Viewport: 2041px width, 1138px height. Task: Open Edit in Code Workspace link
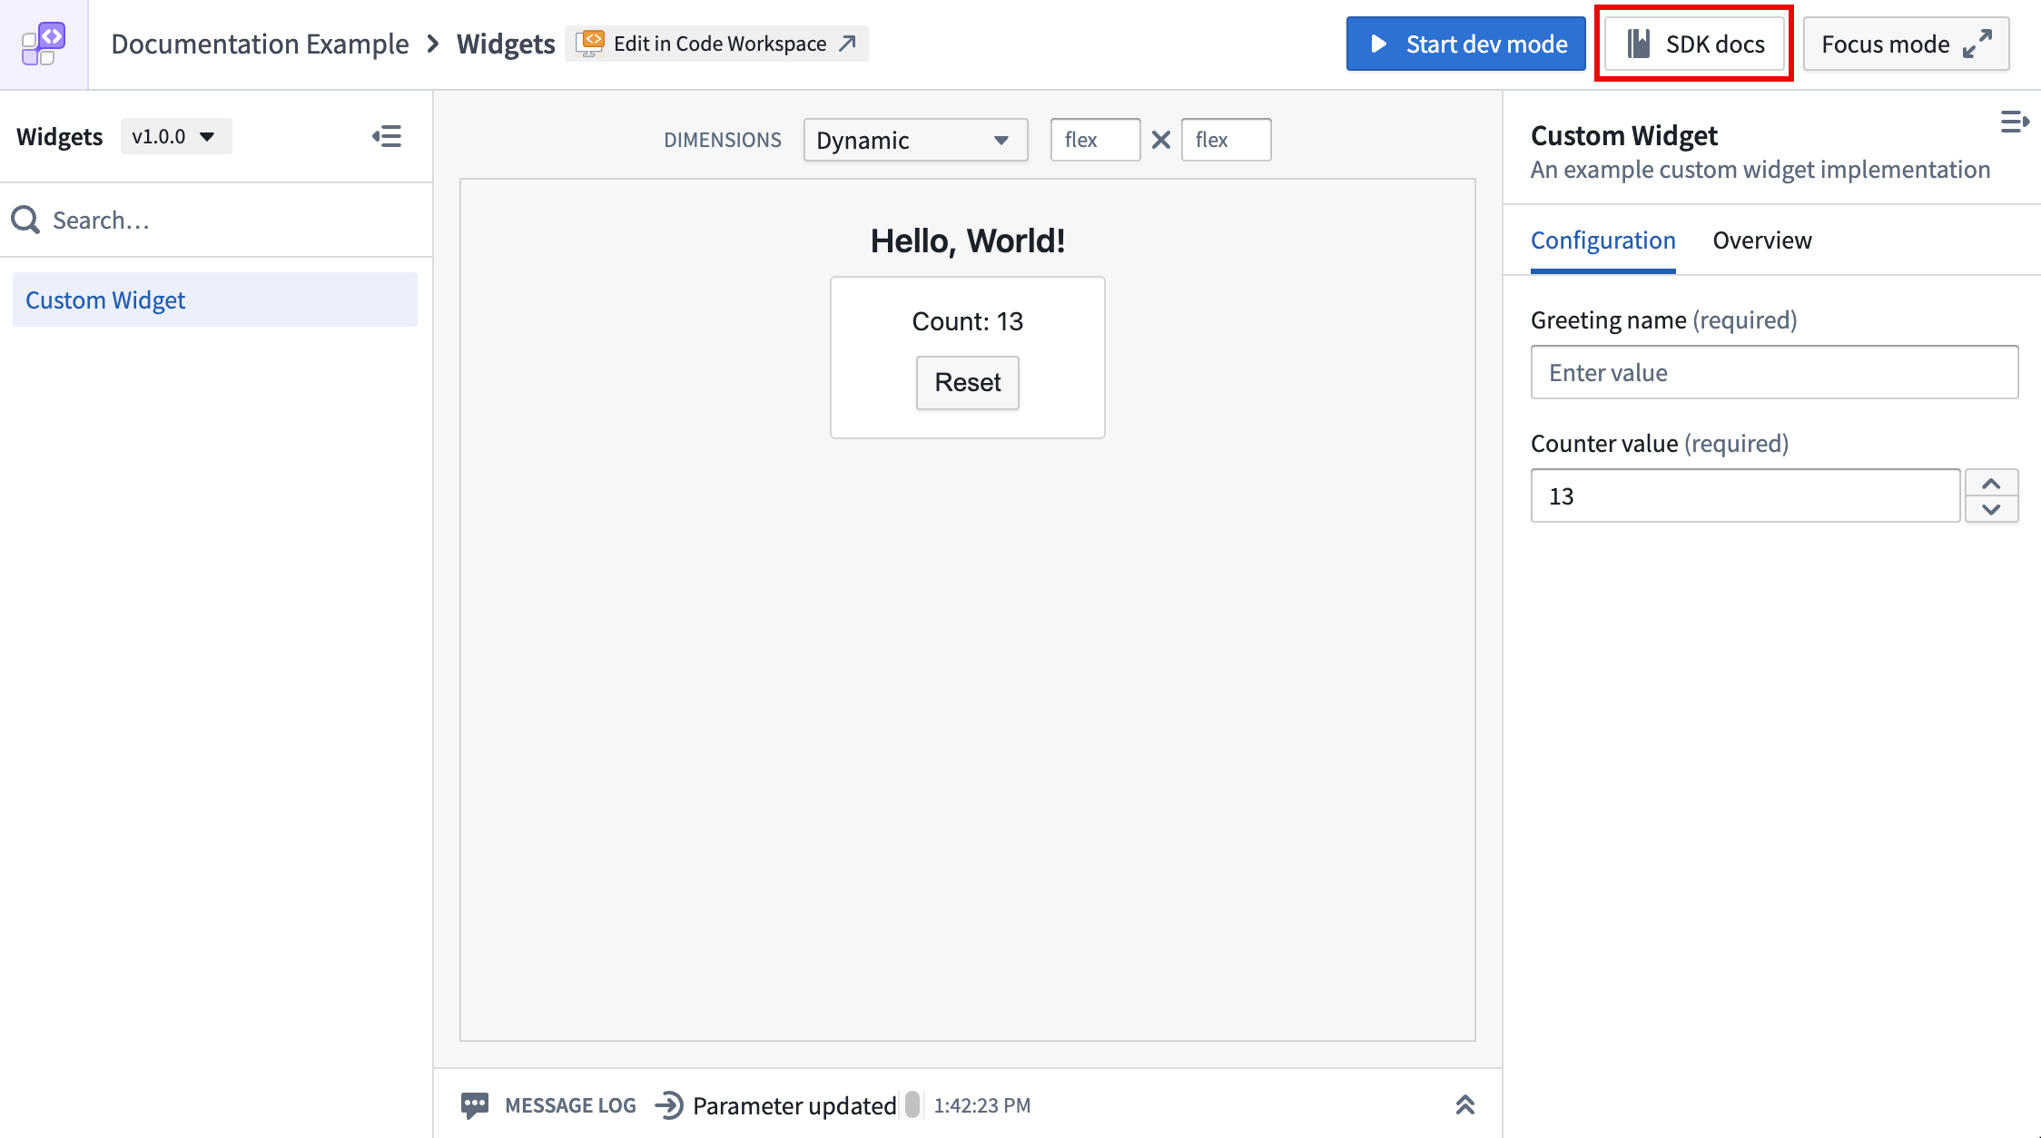(717, 44)
